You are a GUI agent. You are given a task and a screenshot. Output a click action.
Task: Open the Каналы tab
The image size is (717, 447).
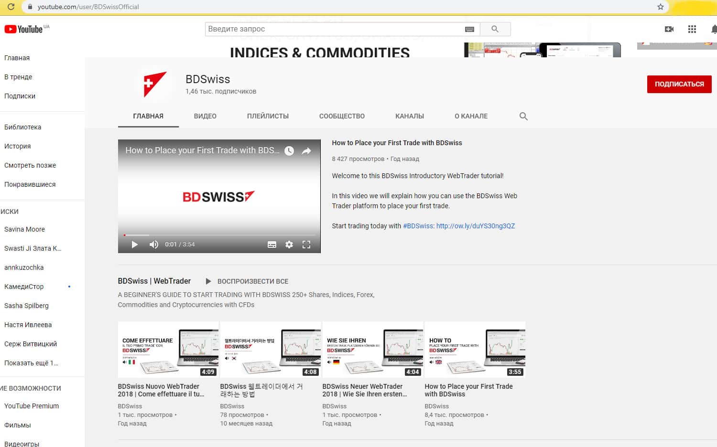click(410, 116)
